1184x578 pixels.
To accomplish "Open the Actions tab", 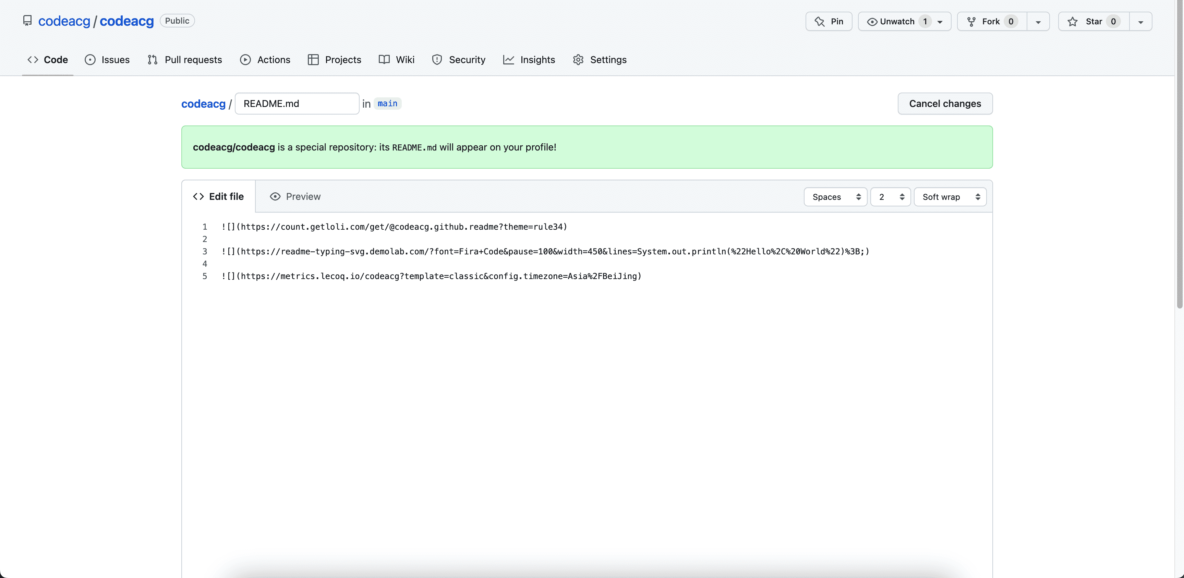I will 265,60.
